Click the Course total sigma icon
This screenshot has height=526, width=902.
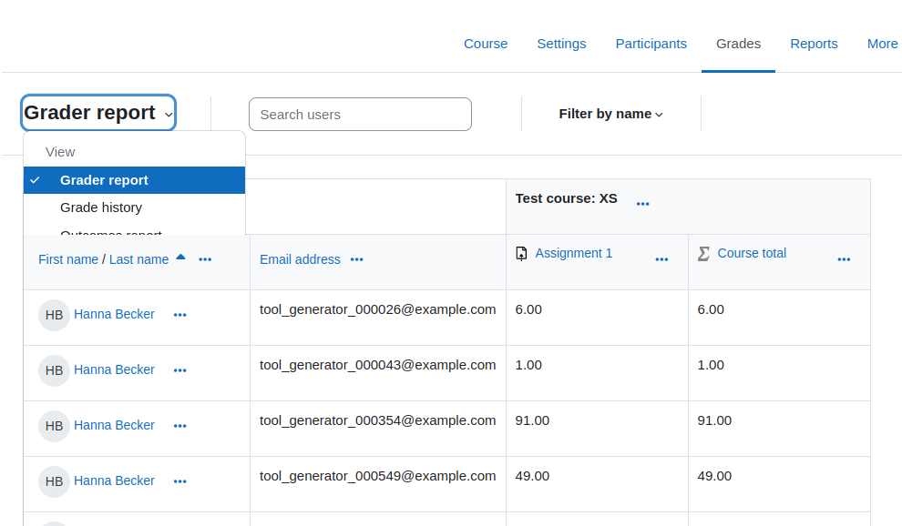(x=703, y=254)
